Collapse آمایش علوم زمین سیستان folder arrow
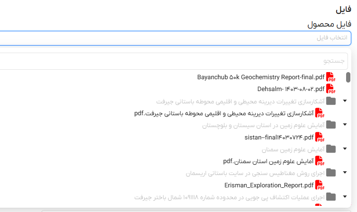357x212 pixels. (345, 125)
